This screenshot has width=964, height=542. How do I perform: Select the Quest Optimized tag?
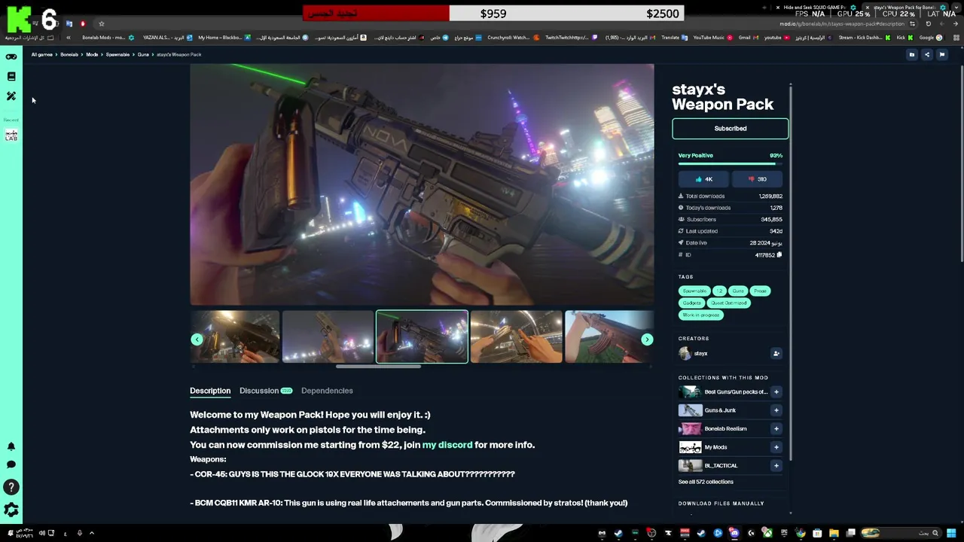point(729,303)
